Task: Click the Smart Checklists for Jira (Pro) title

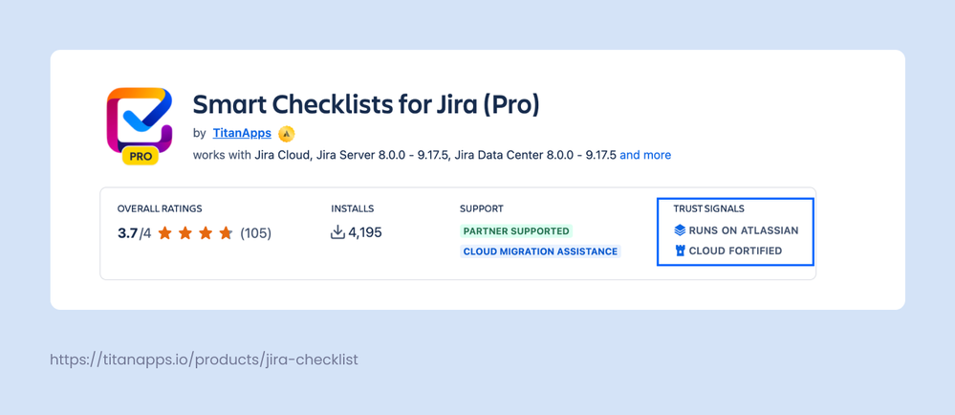Action: (x=366, y=104)
